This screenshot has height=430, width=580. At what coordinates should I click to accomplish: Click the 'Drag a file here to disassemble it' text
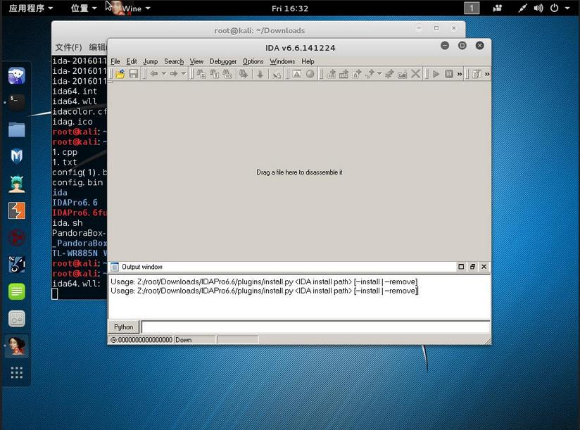pos(299,172)
